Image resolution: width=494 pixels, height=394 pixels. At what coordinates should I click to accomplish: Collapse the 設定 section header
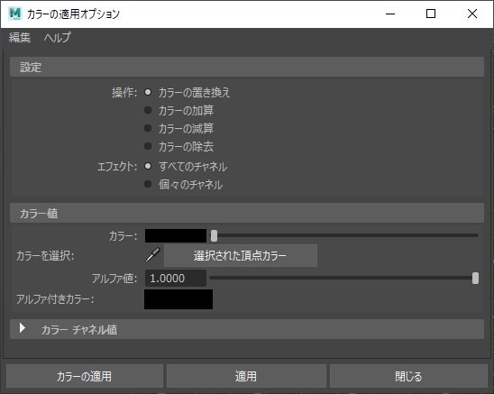pyautogui.click(x=247, y=67)
